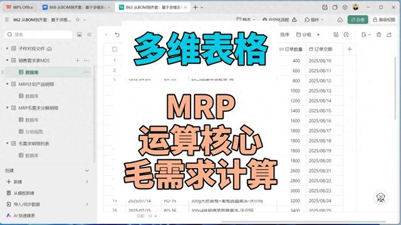This screenshot has height=225, width=401.
Task: Open the 排序 sort option
Action: (284, 34)
